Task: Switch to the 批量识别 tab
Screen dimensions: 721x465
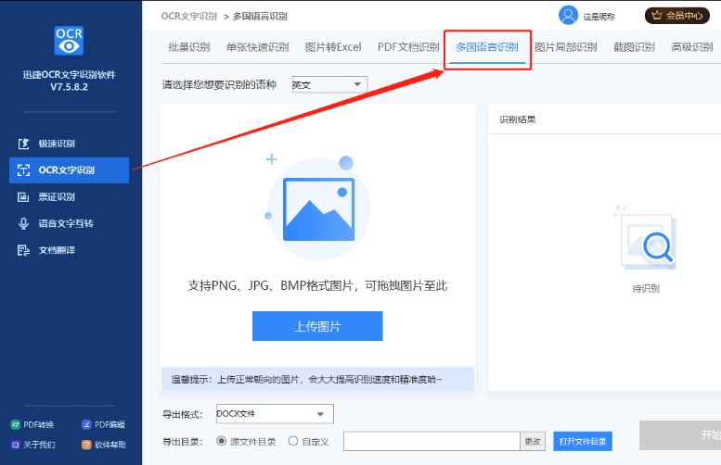Action: pyautogui.click(x=189, y=47)
